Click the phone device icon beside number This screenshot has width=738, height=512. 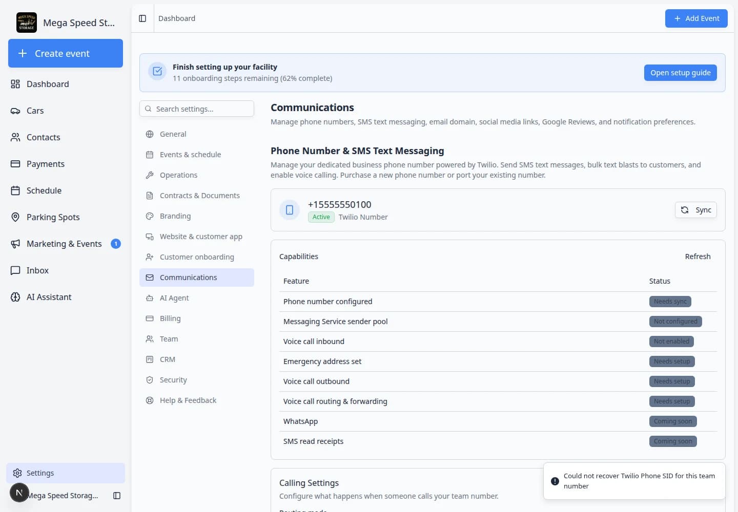290,210
